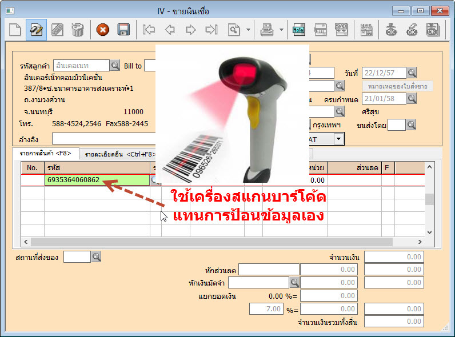Click the อ้างอิง reference field

pyautogui.click(x=104, y=139)
